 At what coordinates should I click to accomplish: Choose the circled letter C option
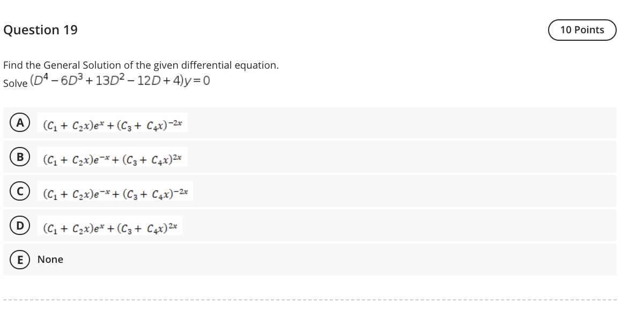20,192
